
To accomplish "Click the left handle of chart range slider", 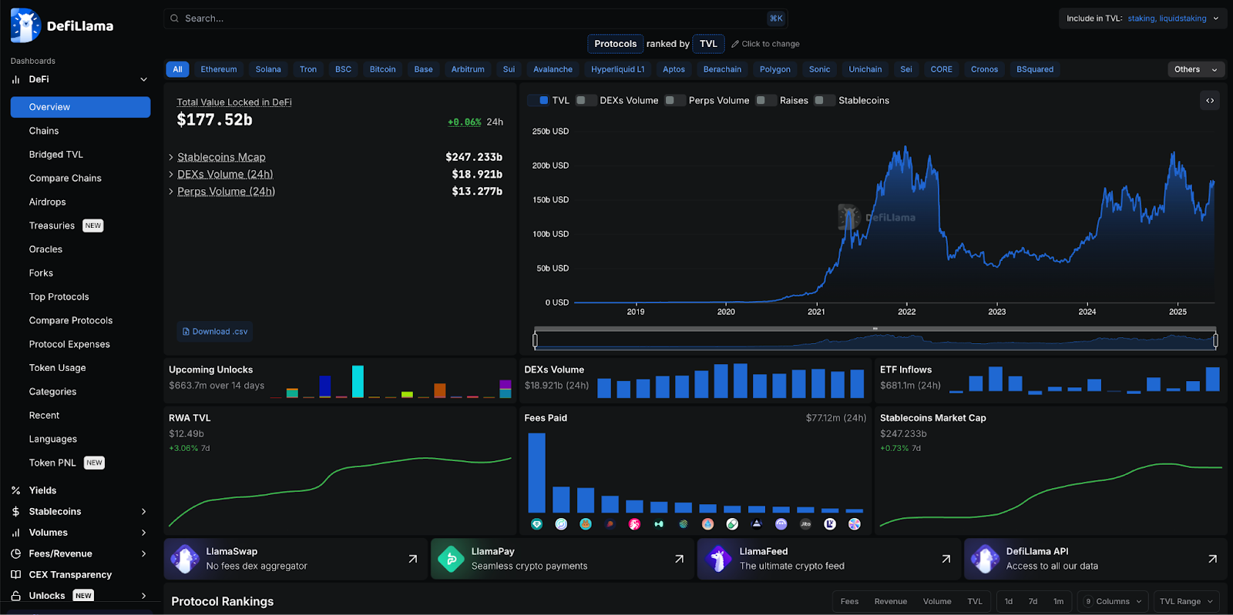I will (x=536, y=339).
